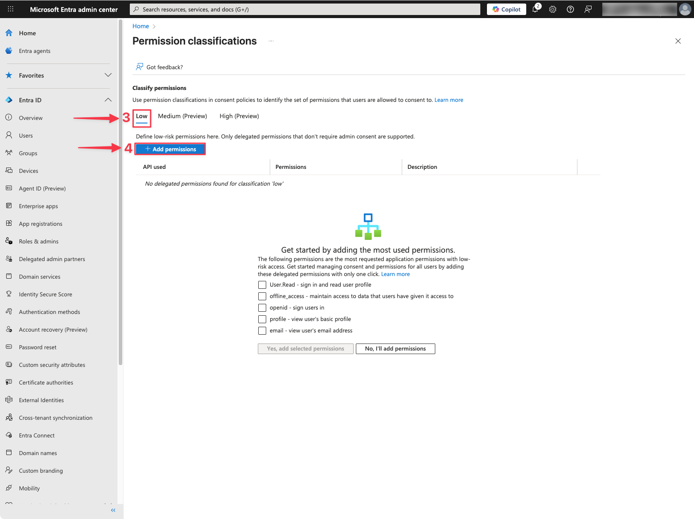Open Agent ID (Preview) menu item
The image size is (694, 519).
[x=42, y=188]
